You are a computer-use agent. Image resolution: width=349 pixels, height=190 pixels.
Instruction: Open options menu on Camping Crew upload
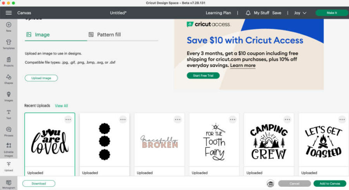[287, 120]
